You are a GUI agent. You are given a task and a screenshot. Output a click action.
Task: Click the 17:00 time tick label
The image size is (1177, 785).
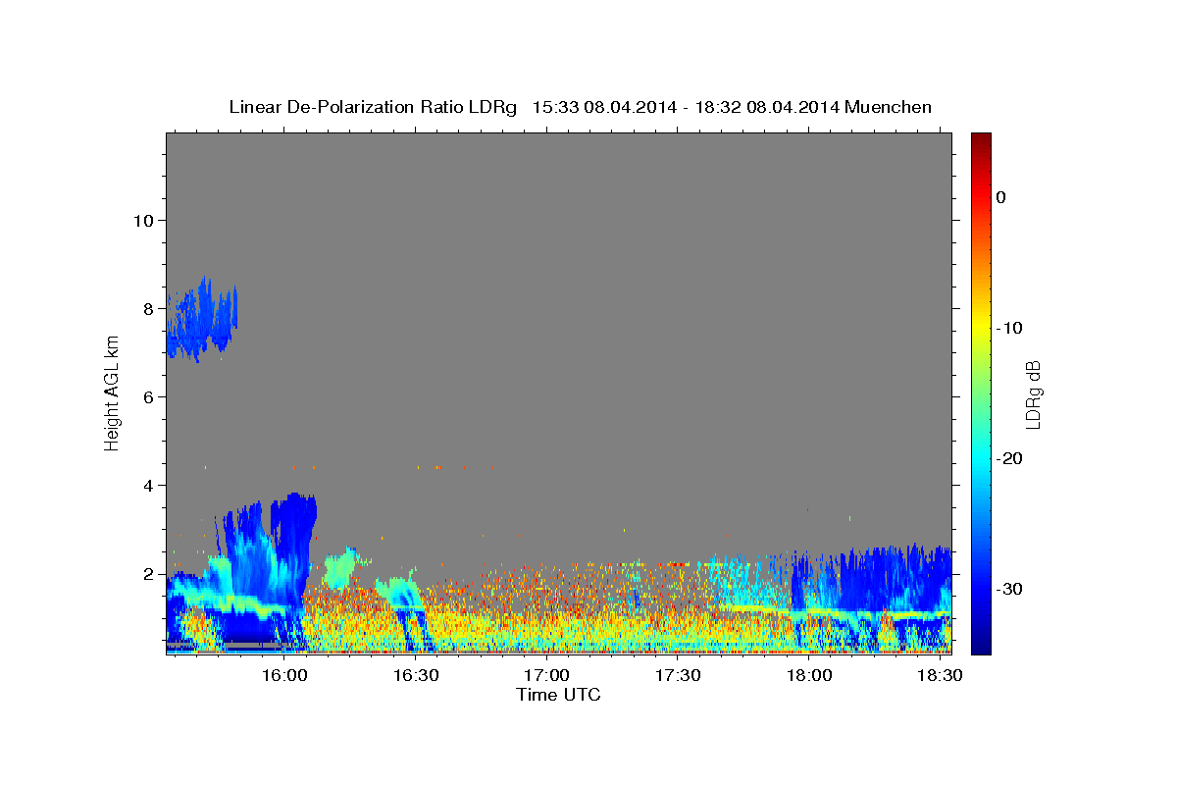point(546,676)
